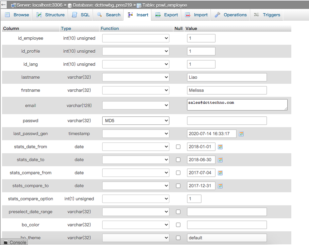309x245 pixels.
Task: Tick the Null checkbox for bo_theme
Action: (x=178, y=238)
